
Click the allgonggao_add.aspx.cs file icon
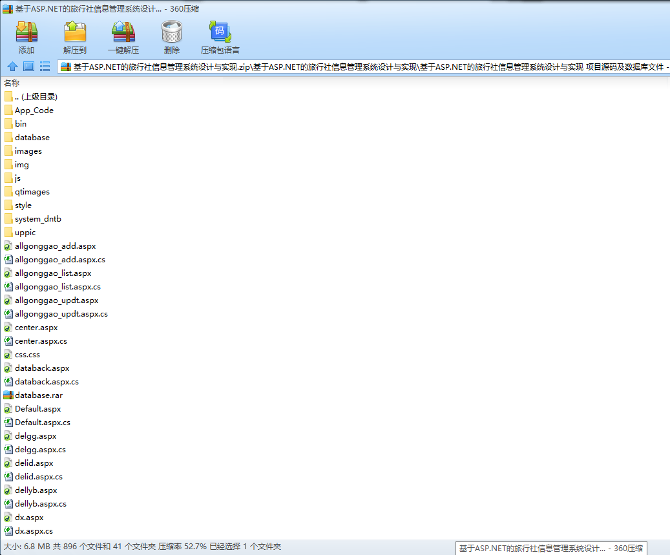point(8,259)
